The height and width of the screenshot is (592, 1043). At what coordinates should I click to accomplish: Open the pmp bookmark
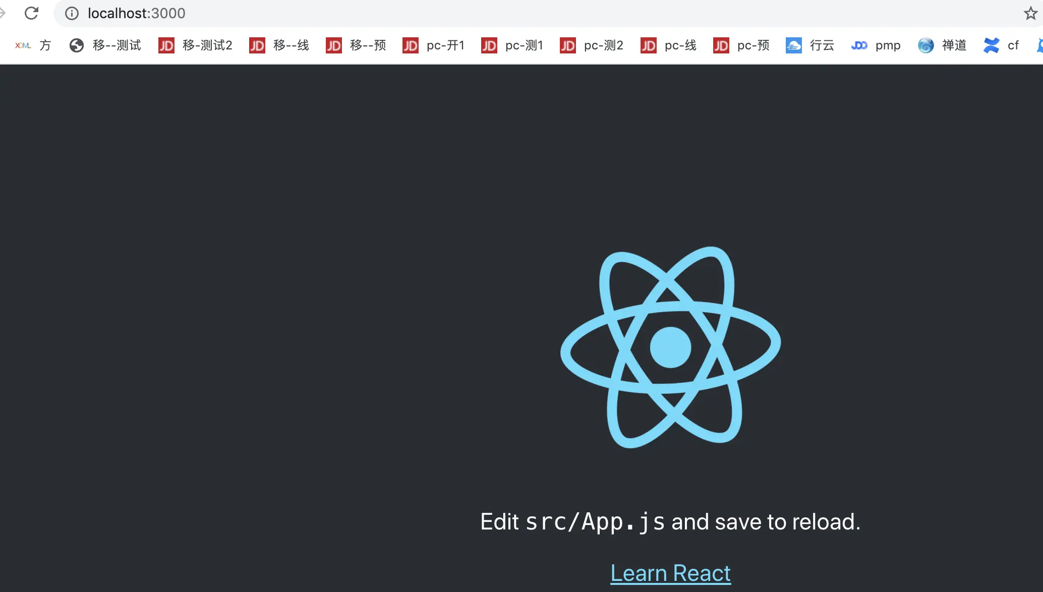[876, 45]
